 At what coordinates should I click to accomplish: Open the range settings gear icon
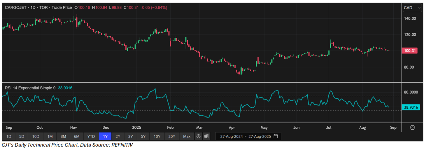point(198,136)
